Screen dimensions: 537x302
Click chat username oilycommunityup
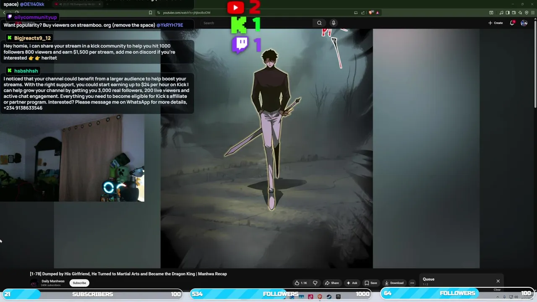[35, 17]
